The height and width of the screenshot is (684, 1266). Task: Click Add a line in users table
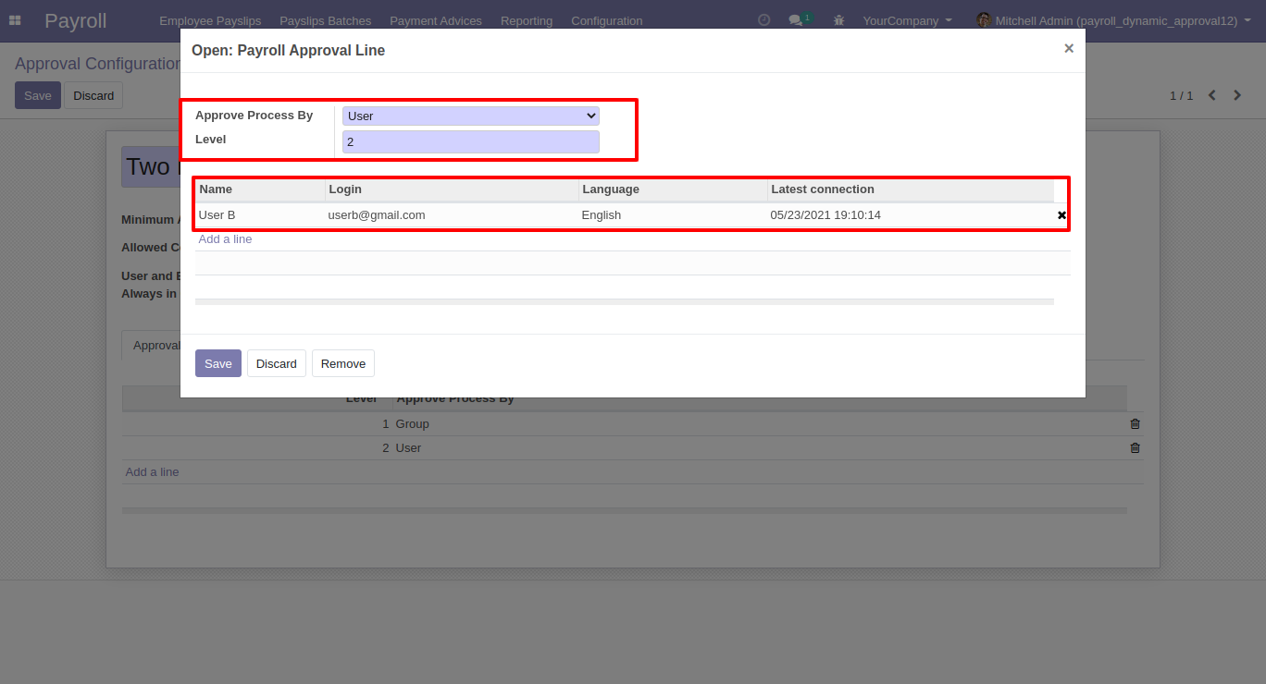point(225,239)
